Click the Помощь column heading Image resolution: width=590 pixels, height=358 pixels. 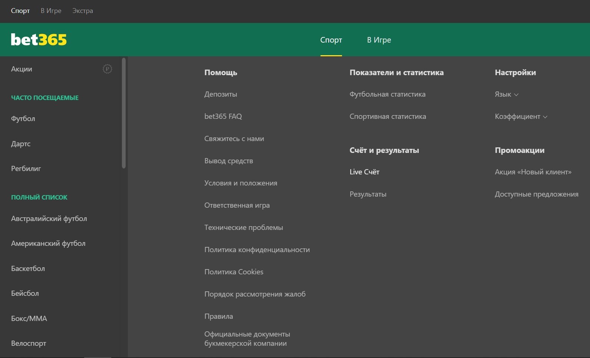[221, 73]
